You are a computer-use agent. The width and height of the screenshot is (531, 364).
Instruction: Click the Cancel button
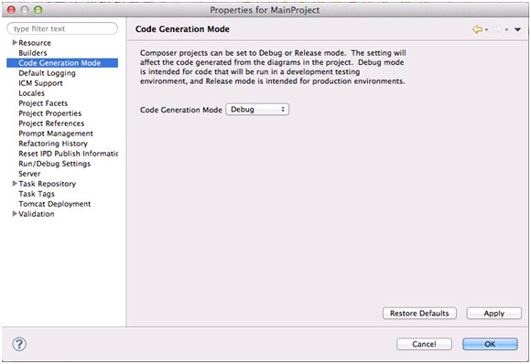click(424, 344)
